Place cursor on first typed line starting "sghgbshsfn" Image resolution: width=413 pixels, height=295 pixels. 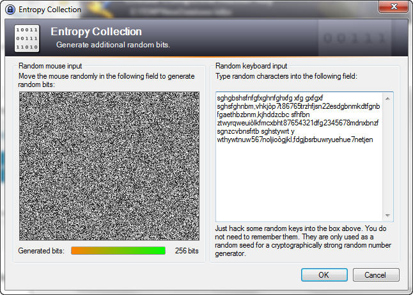pos(270,98)
